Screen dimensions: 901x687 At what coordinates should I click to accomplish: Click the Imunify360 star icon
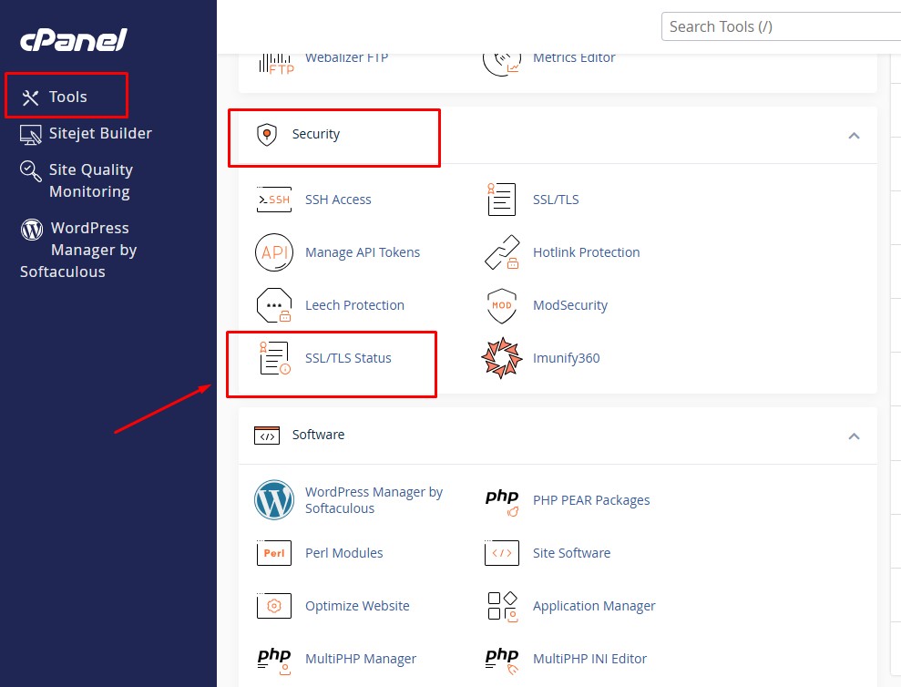(501, 358)
